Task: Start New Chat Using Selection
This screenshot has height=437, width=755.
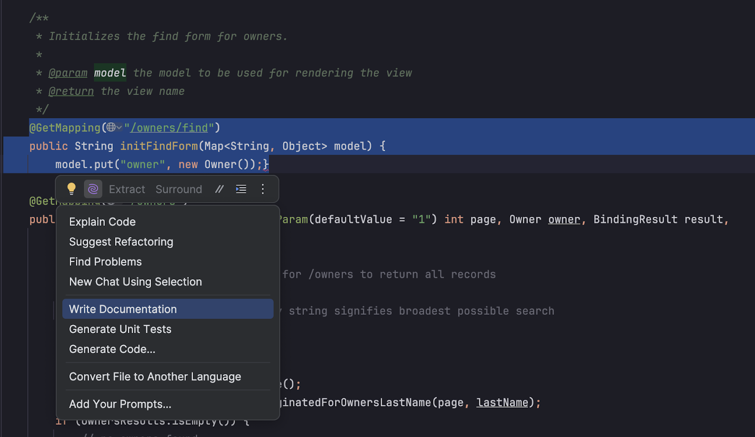Action: 168,282
